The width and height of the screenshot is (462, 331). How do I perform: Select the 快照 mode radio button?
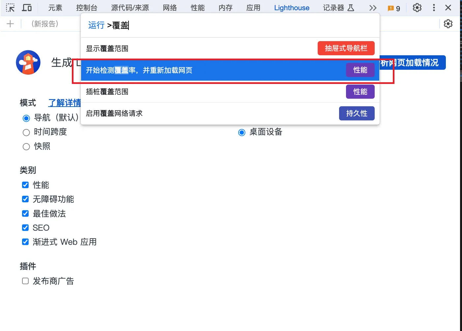pos(26,147)
